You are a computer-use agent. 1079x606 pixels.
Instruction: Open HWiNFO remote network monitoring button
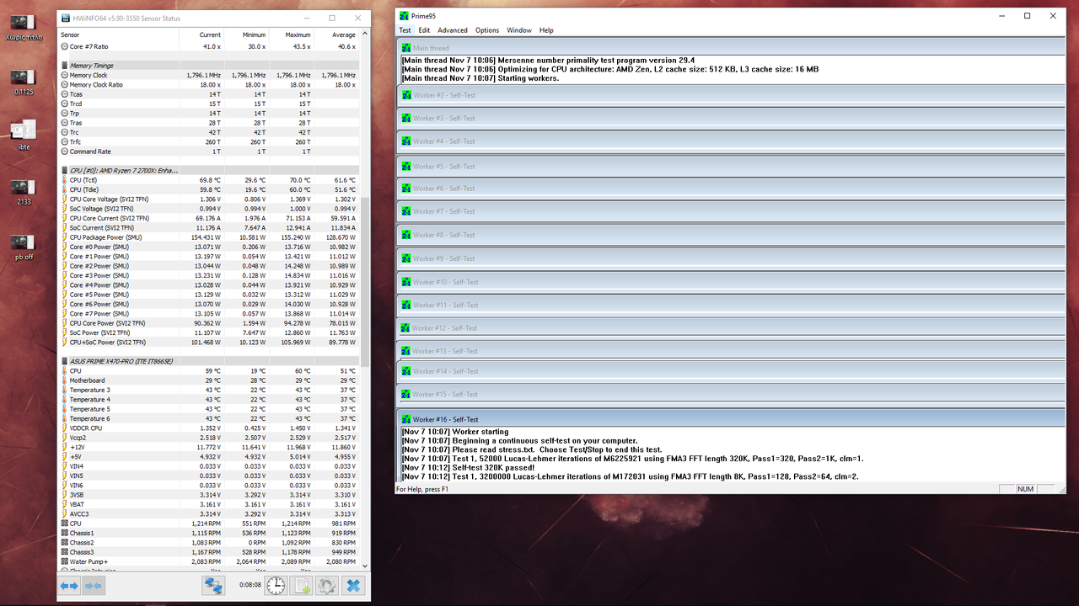(214, 586)
